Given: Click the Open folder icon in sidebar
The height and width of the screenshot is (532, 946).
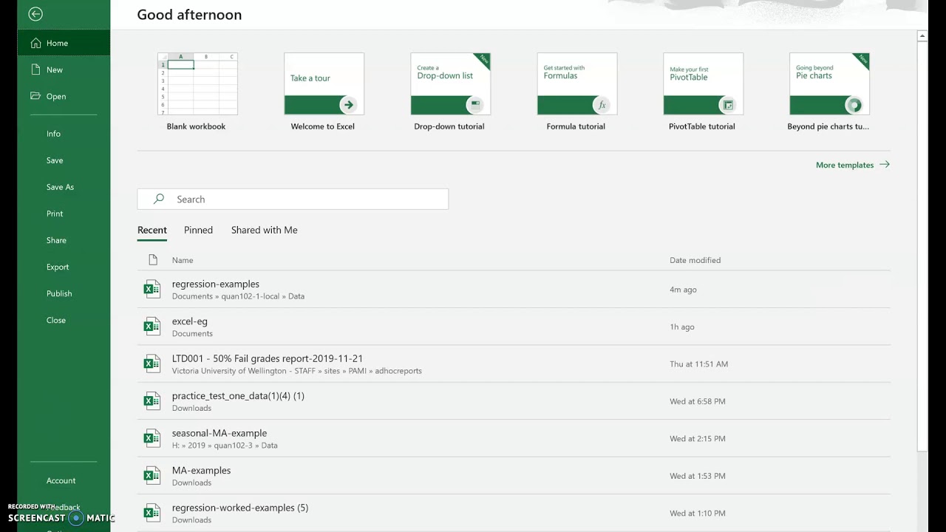Looking at the screenshot, I should tap(35, 96).
